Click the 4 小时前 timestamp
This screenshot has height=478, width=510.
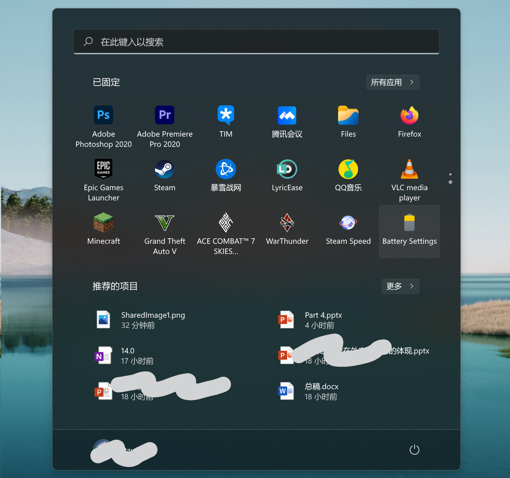pyautogui.click(x=319, y=325)
